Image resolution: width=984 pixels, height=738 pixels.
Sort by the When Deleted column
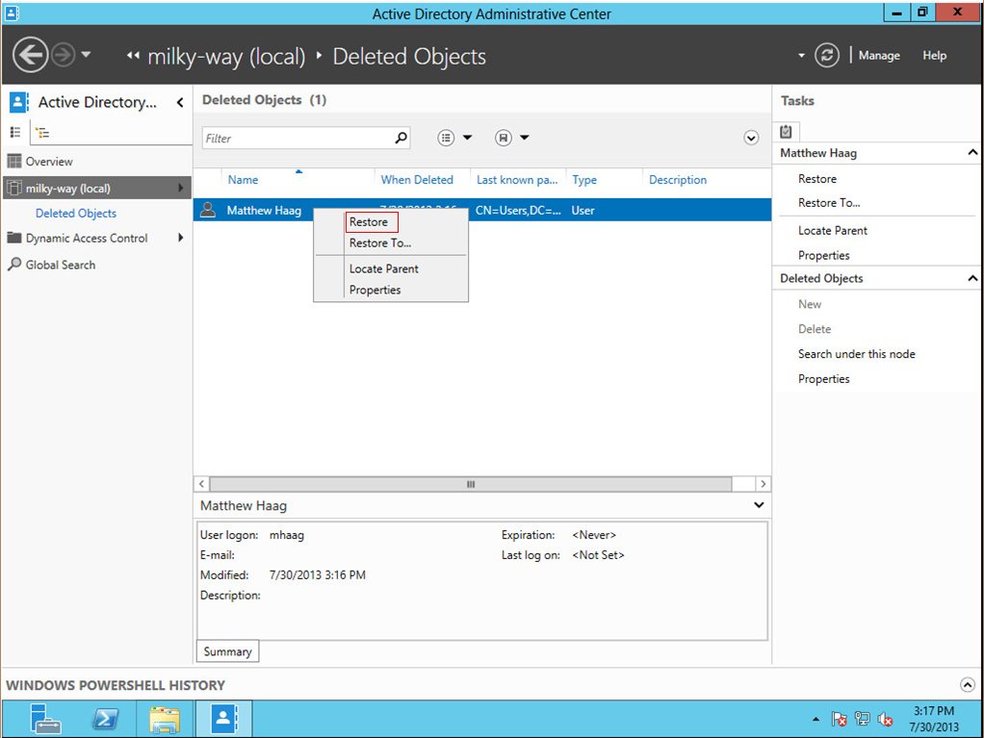click(417, 180)
